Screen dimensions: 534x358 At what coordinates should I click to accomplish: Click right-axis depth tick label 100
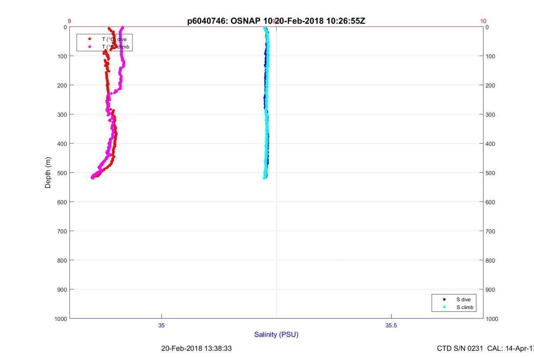click(x=491, y=56)
